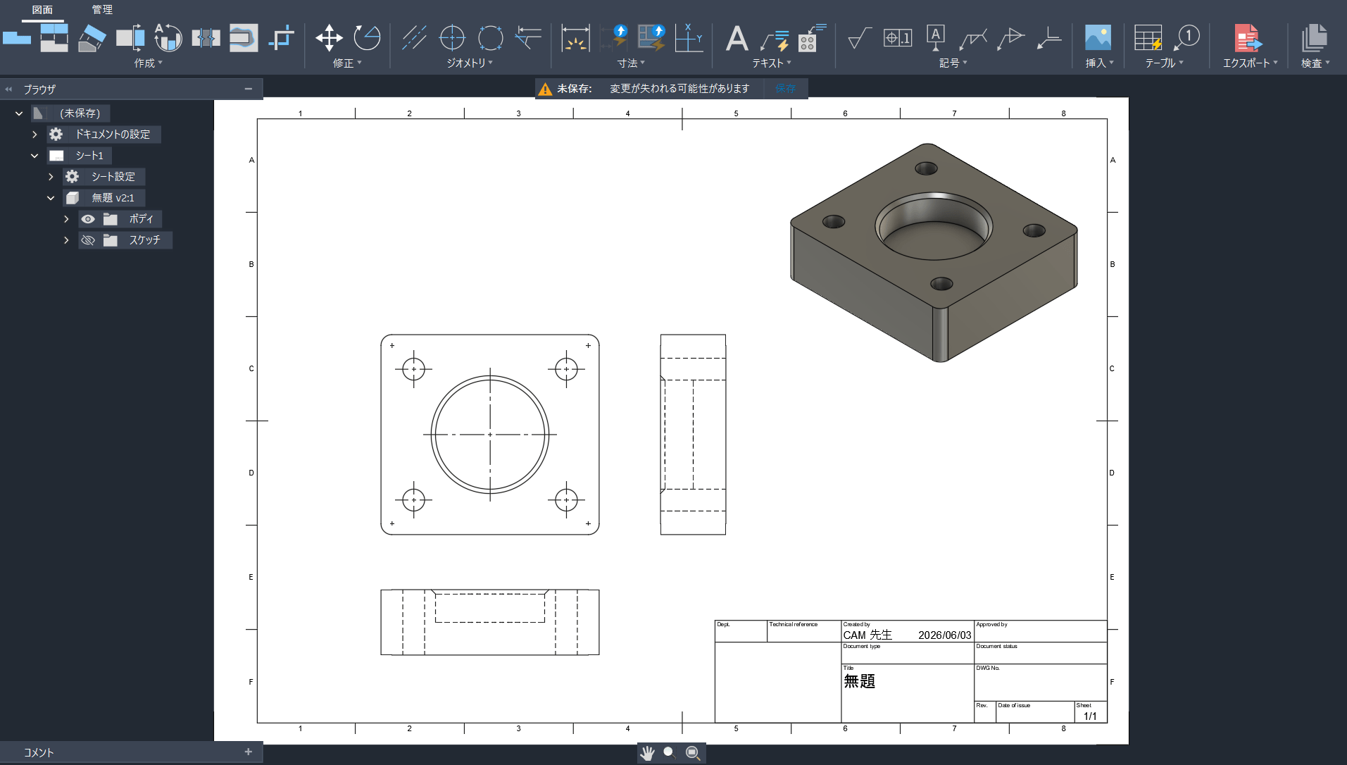Open the テキスト dropdown menu

click(772, 63)
